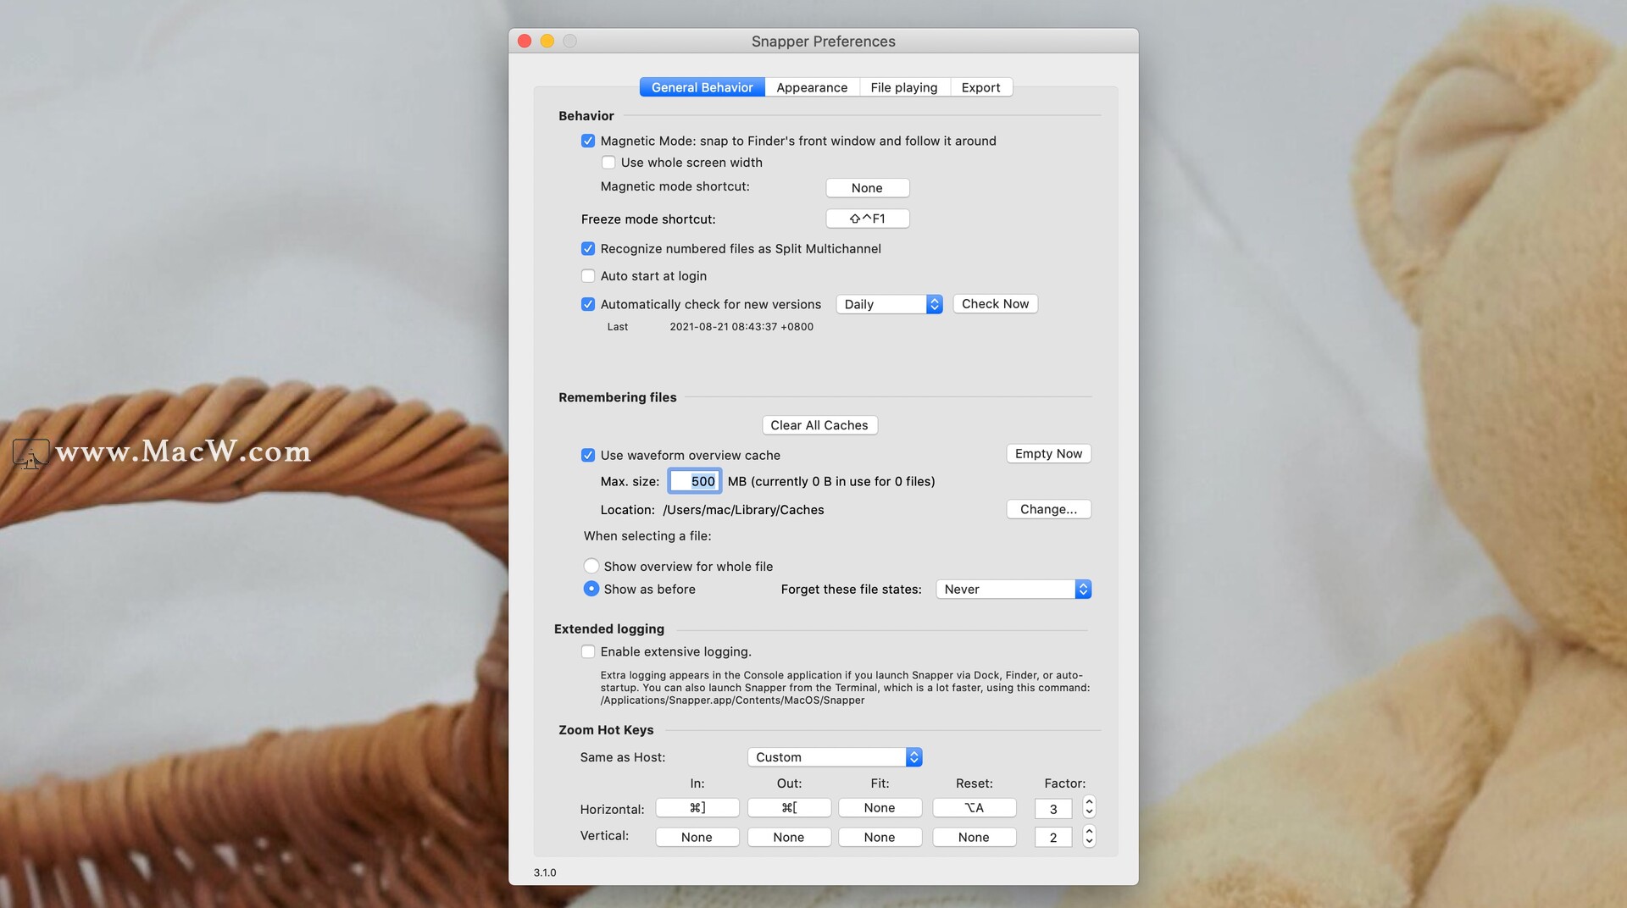This screenshot has width=1627, height=908.
Task: Set the Vertical Fit shortcut
Action: click(880, 837)
